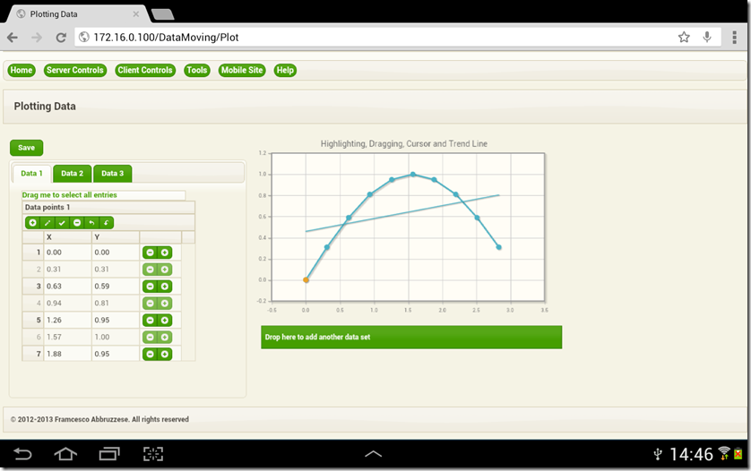
Task: Open the browser three-dot menu
Action: coord(734,37)
